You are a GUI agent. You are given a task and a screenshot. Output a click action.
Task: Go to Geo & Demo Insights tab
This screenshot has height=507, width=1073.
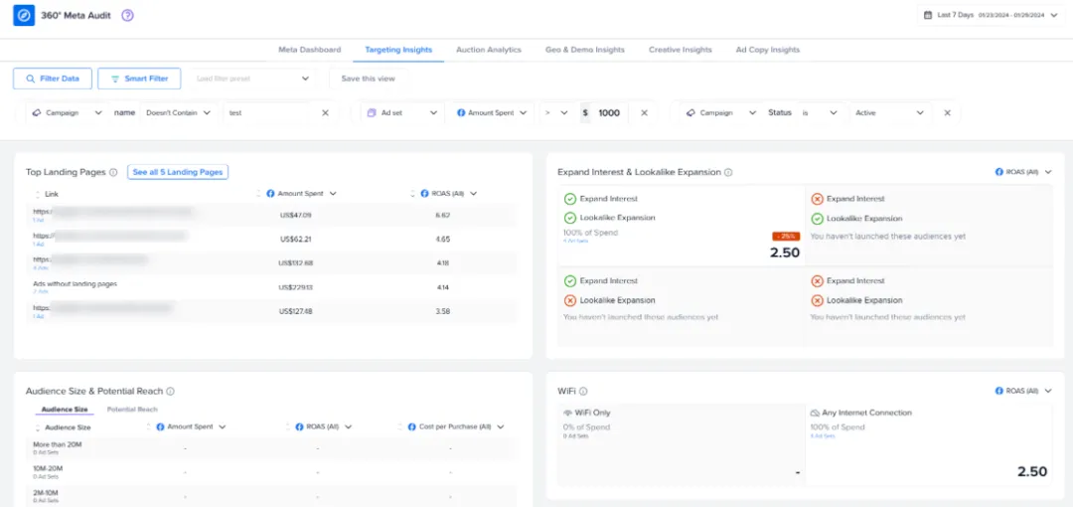point(585,50)
